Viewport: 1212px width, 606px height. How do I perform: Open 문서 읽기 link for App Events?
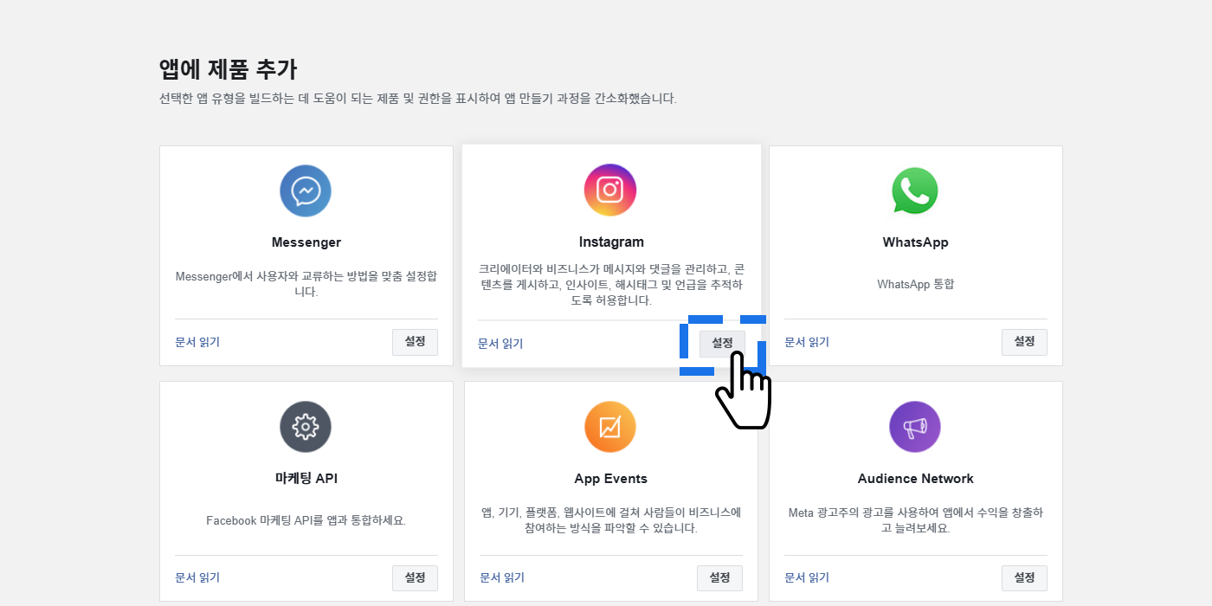point(502,578)
